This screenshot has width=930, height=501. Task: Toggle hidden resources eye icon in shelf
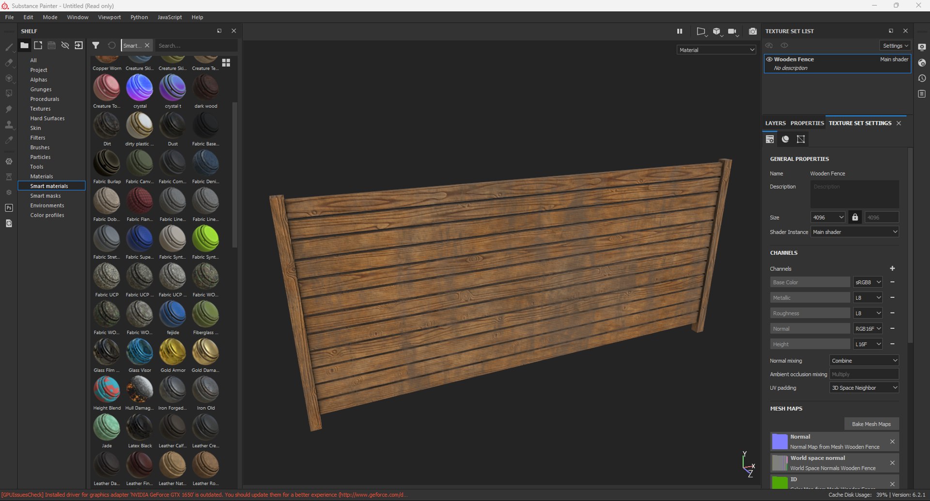65,45
